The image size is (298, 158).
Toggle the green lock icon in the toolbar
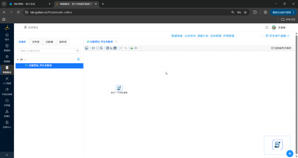[x=132, y=48]
